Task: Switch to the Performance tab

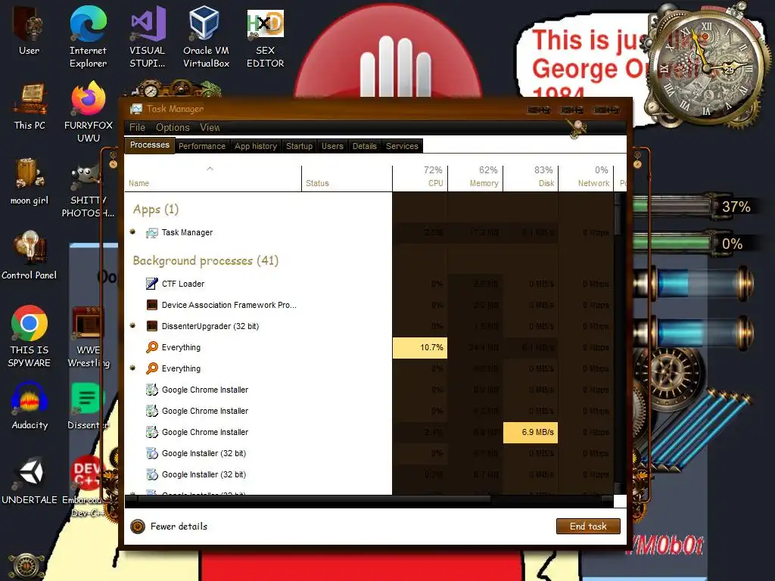Action: tap(201, 146)
